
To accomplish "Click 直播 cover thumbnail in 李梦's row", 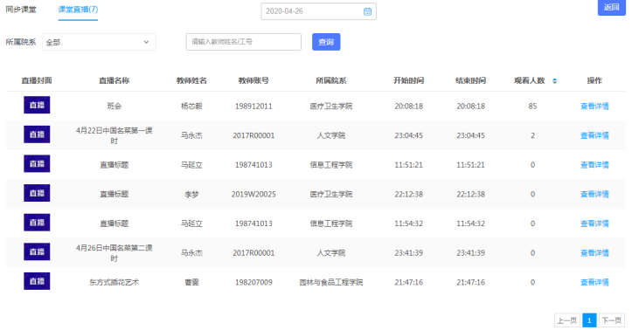I will [37, 193].
